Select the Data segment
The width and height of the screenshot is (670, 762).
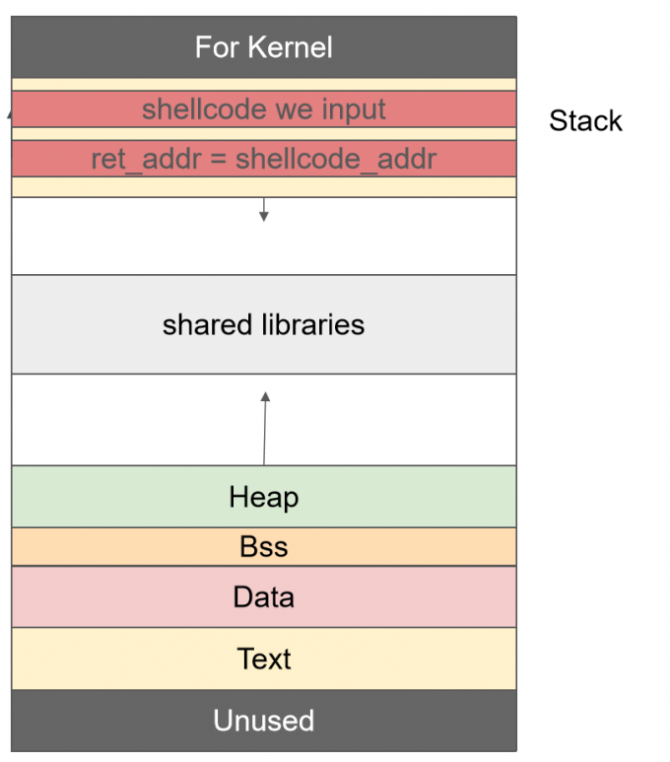[x=264, y=596]
